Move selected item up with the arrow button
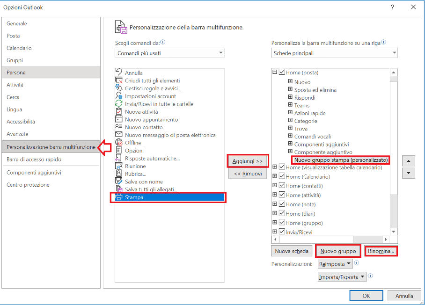The image size is (425, 305). (x=409, y=161)
